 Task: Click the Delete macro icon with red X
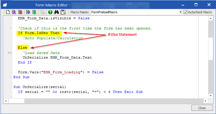[x=21, y=12]
